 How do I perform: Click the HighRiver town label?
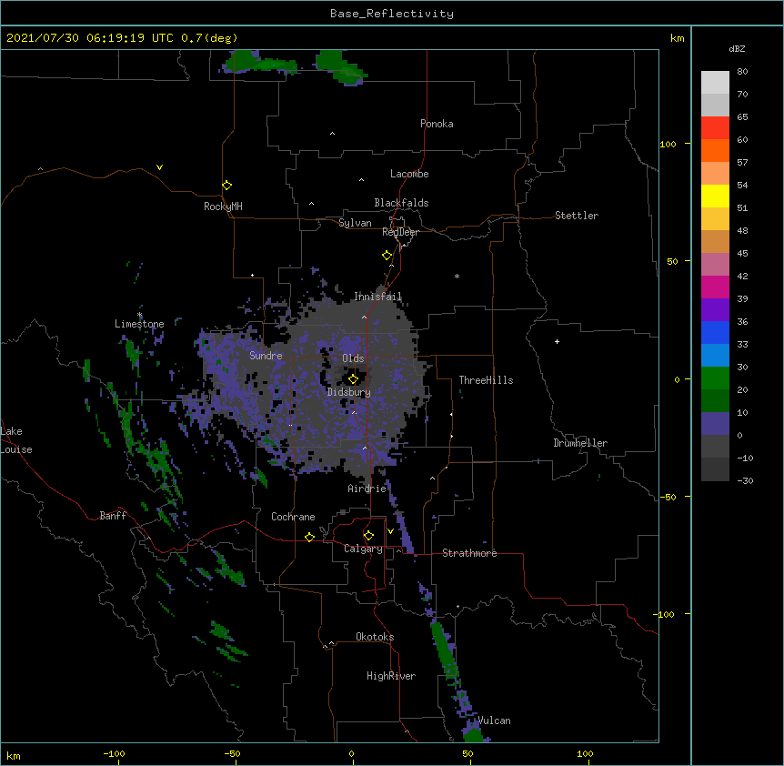(x=391, y=676)
